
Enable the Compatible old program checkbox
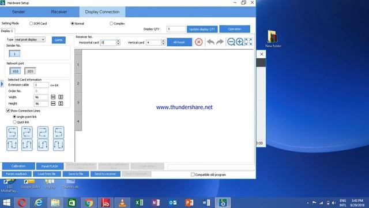(193, 174)
